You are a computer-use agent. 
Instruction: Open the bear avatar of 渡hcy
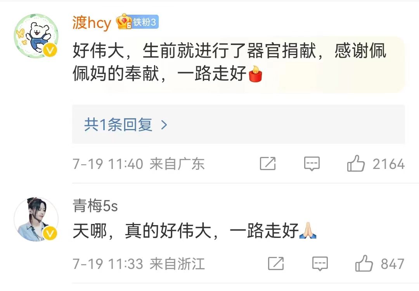pos(36,36)
